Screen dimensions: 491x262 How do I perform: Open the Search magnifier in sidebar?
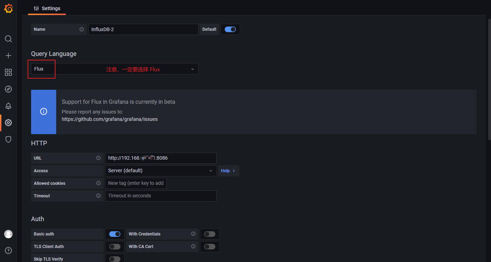pos(8,39)
